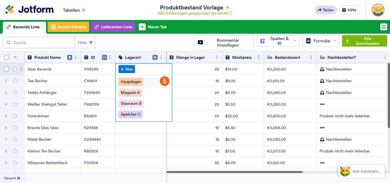Tick the checkbox for Vase Keramik row

pyautogui.click(x=6, y=69)
